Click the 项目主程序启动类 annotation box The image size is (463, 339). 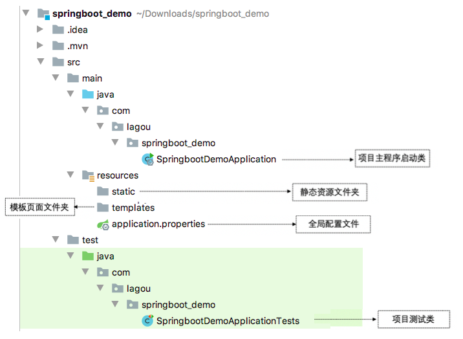click(x=393, y=158)
